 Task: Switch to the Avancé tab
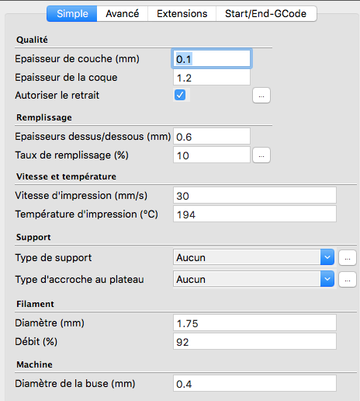tap(123, 14)
